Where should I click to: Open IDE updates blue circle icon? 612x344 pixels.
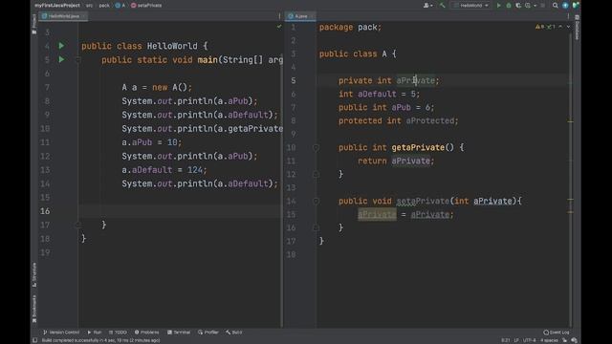click(x=565, y=6)
